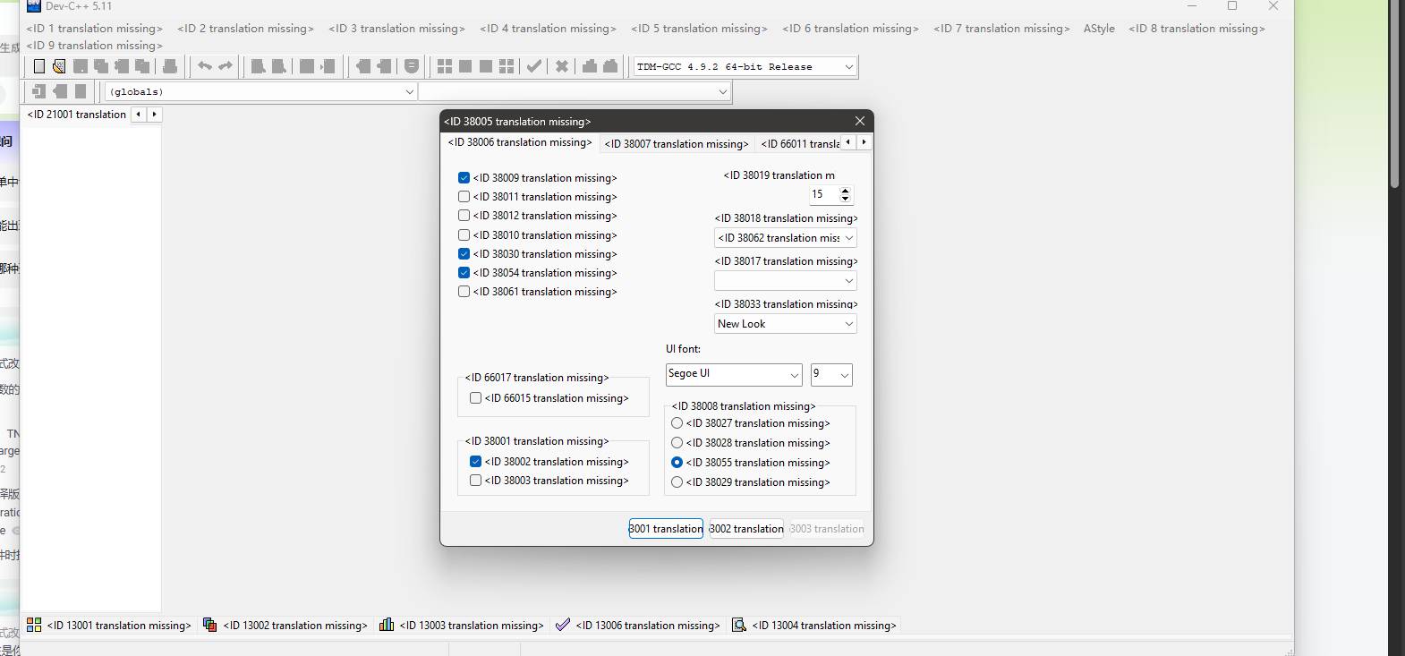Select the ID 38027 radio button
The width and height of the screenshot is (1405, 656).
(x=677, y=423)
